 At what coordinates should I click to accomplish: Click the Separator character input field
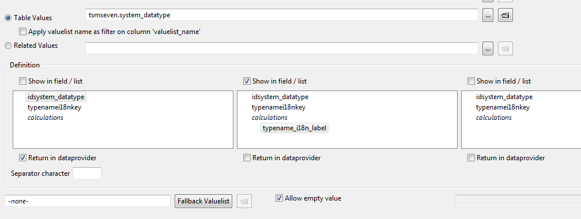tap(87, 173)
